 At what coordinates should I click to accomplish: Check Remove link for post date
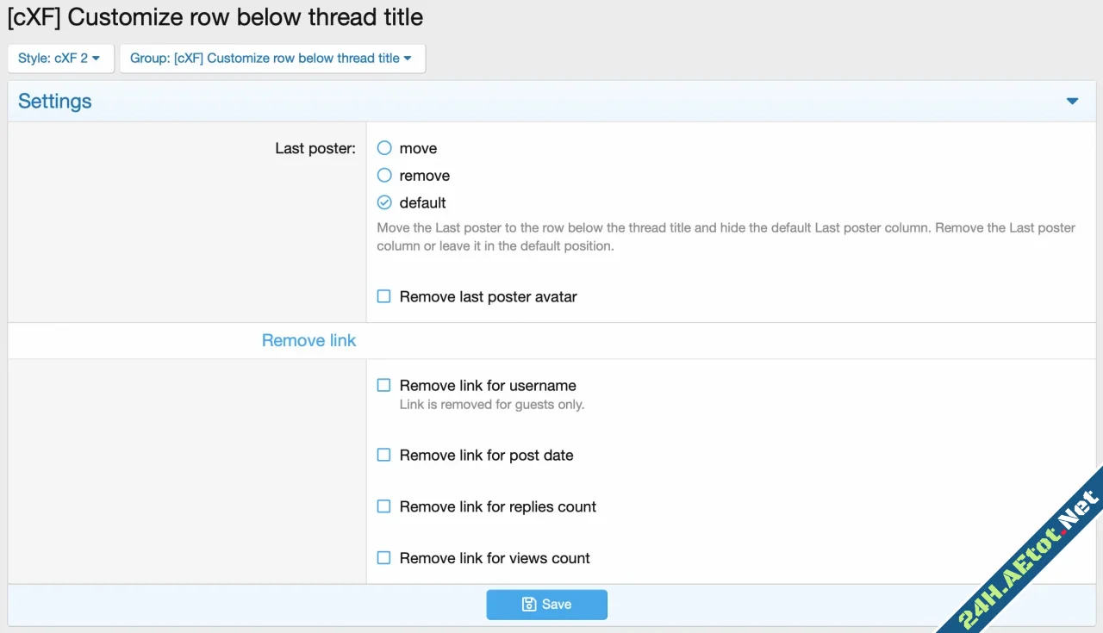click(383, 455)
